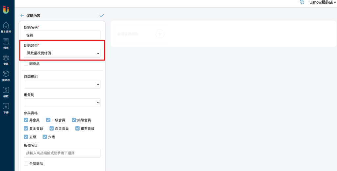Open the 促銷類型 dropdown
Viewport: 337px width, 171px height.
point(62,53)
